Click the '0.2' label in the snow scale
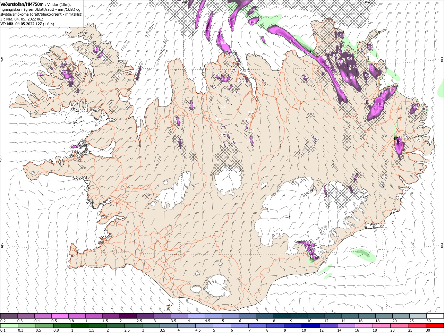This screenshot has height=333, width=444. point(3,321)
